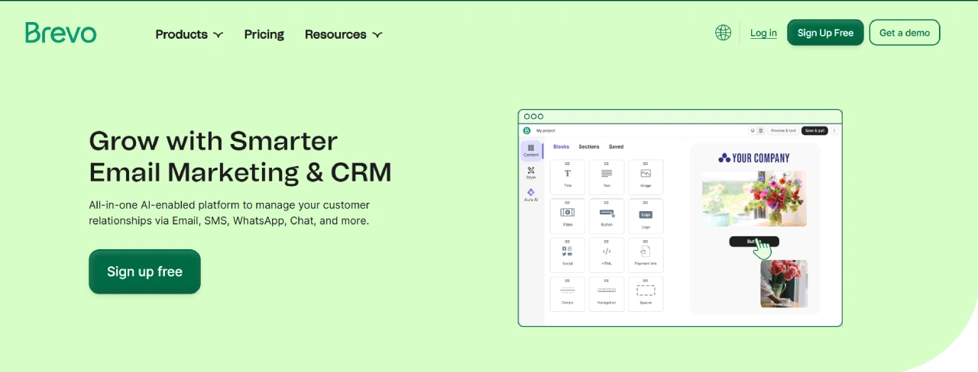Open the editor's three-dot more menu

click(x=834, y=130)
